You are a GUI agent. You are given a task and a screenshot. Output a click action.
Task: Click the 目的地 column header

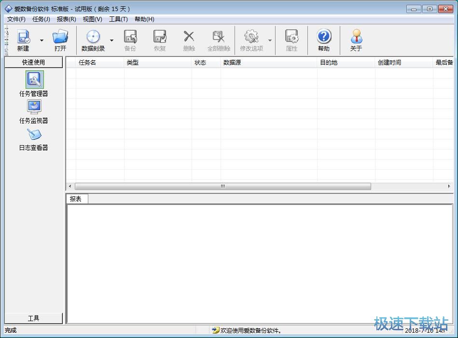pos(346,63)
